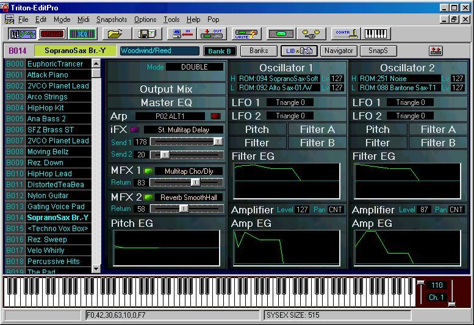Open the Midi menu
Viewport: 474px width, 325px height.
(83, 20)
